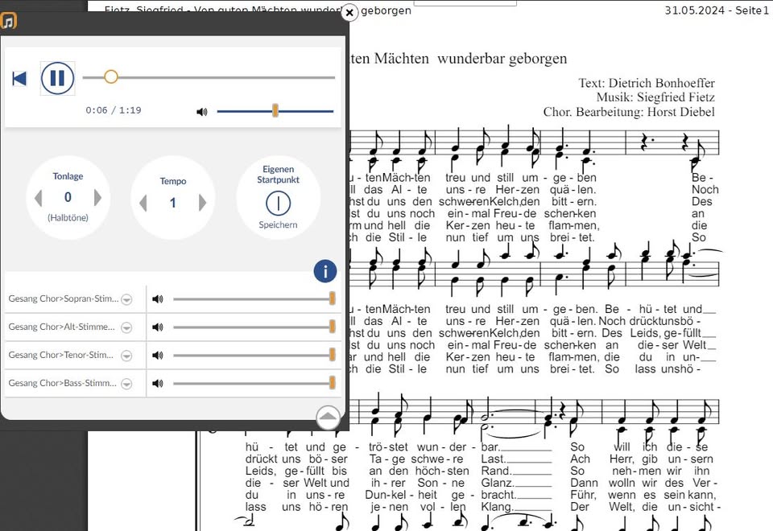Open the blue info button

324,271
